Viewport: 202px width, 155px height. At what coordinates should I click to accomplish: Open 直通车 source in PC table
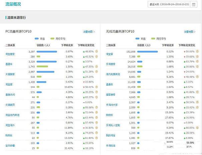(9, 64)
